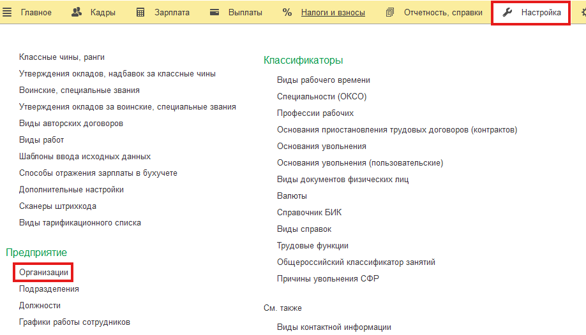The image size is (586, 335).
Task: Open Способы отражения зарплаты в бухучете
Action: [98, 173]
